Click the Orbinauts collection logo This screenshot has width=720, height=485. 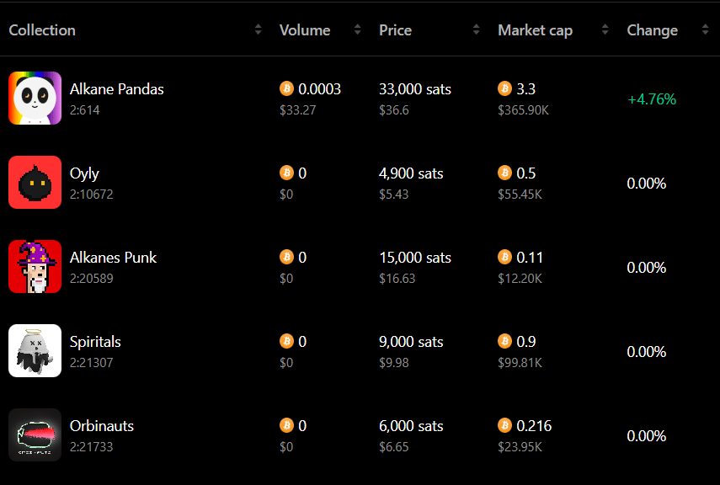35,435
